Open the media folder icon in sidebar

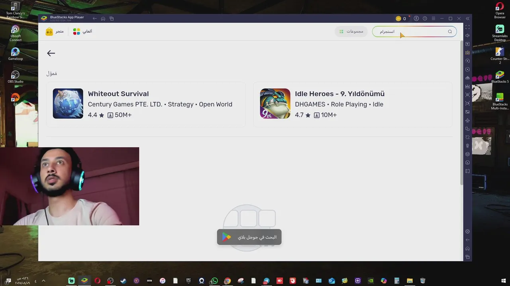pos(467,112)
